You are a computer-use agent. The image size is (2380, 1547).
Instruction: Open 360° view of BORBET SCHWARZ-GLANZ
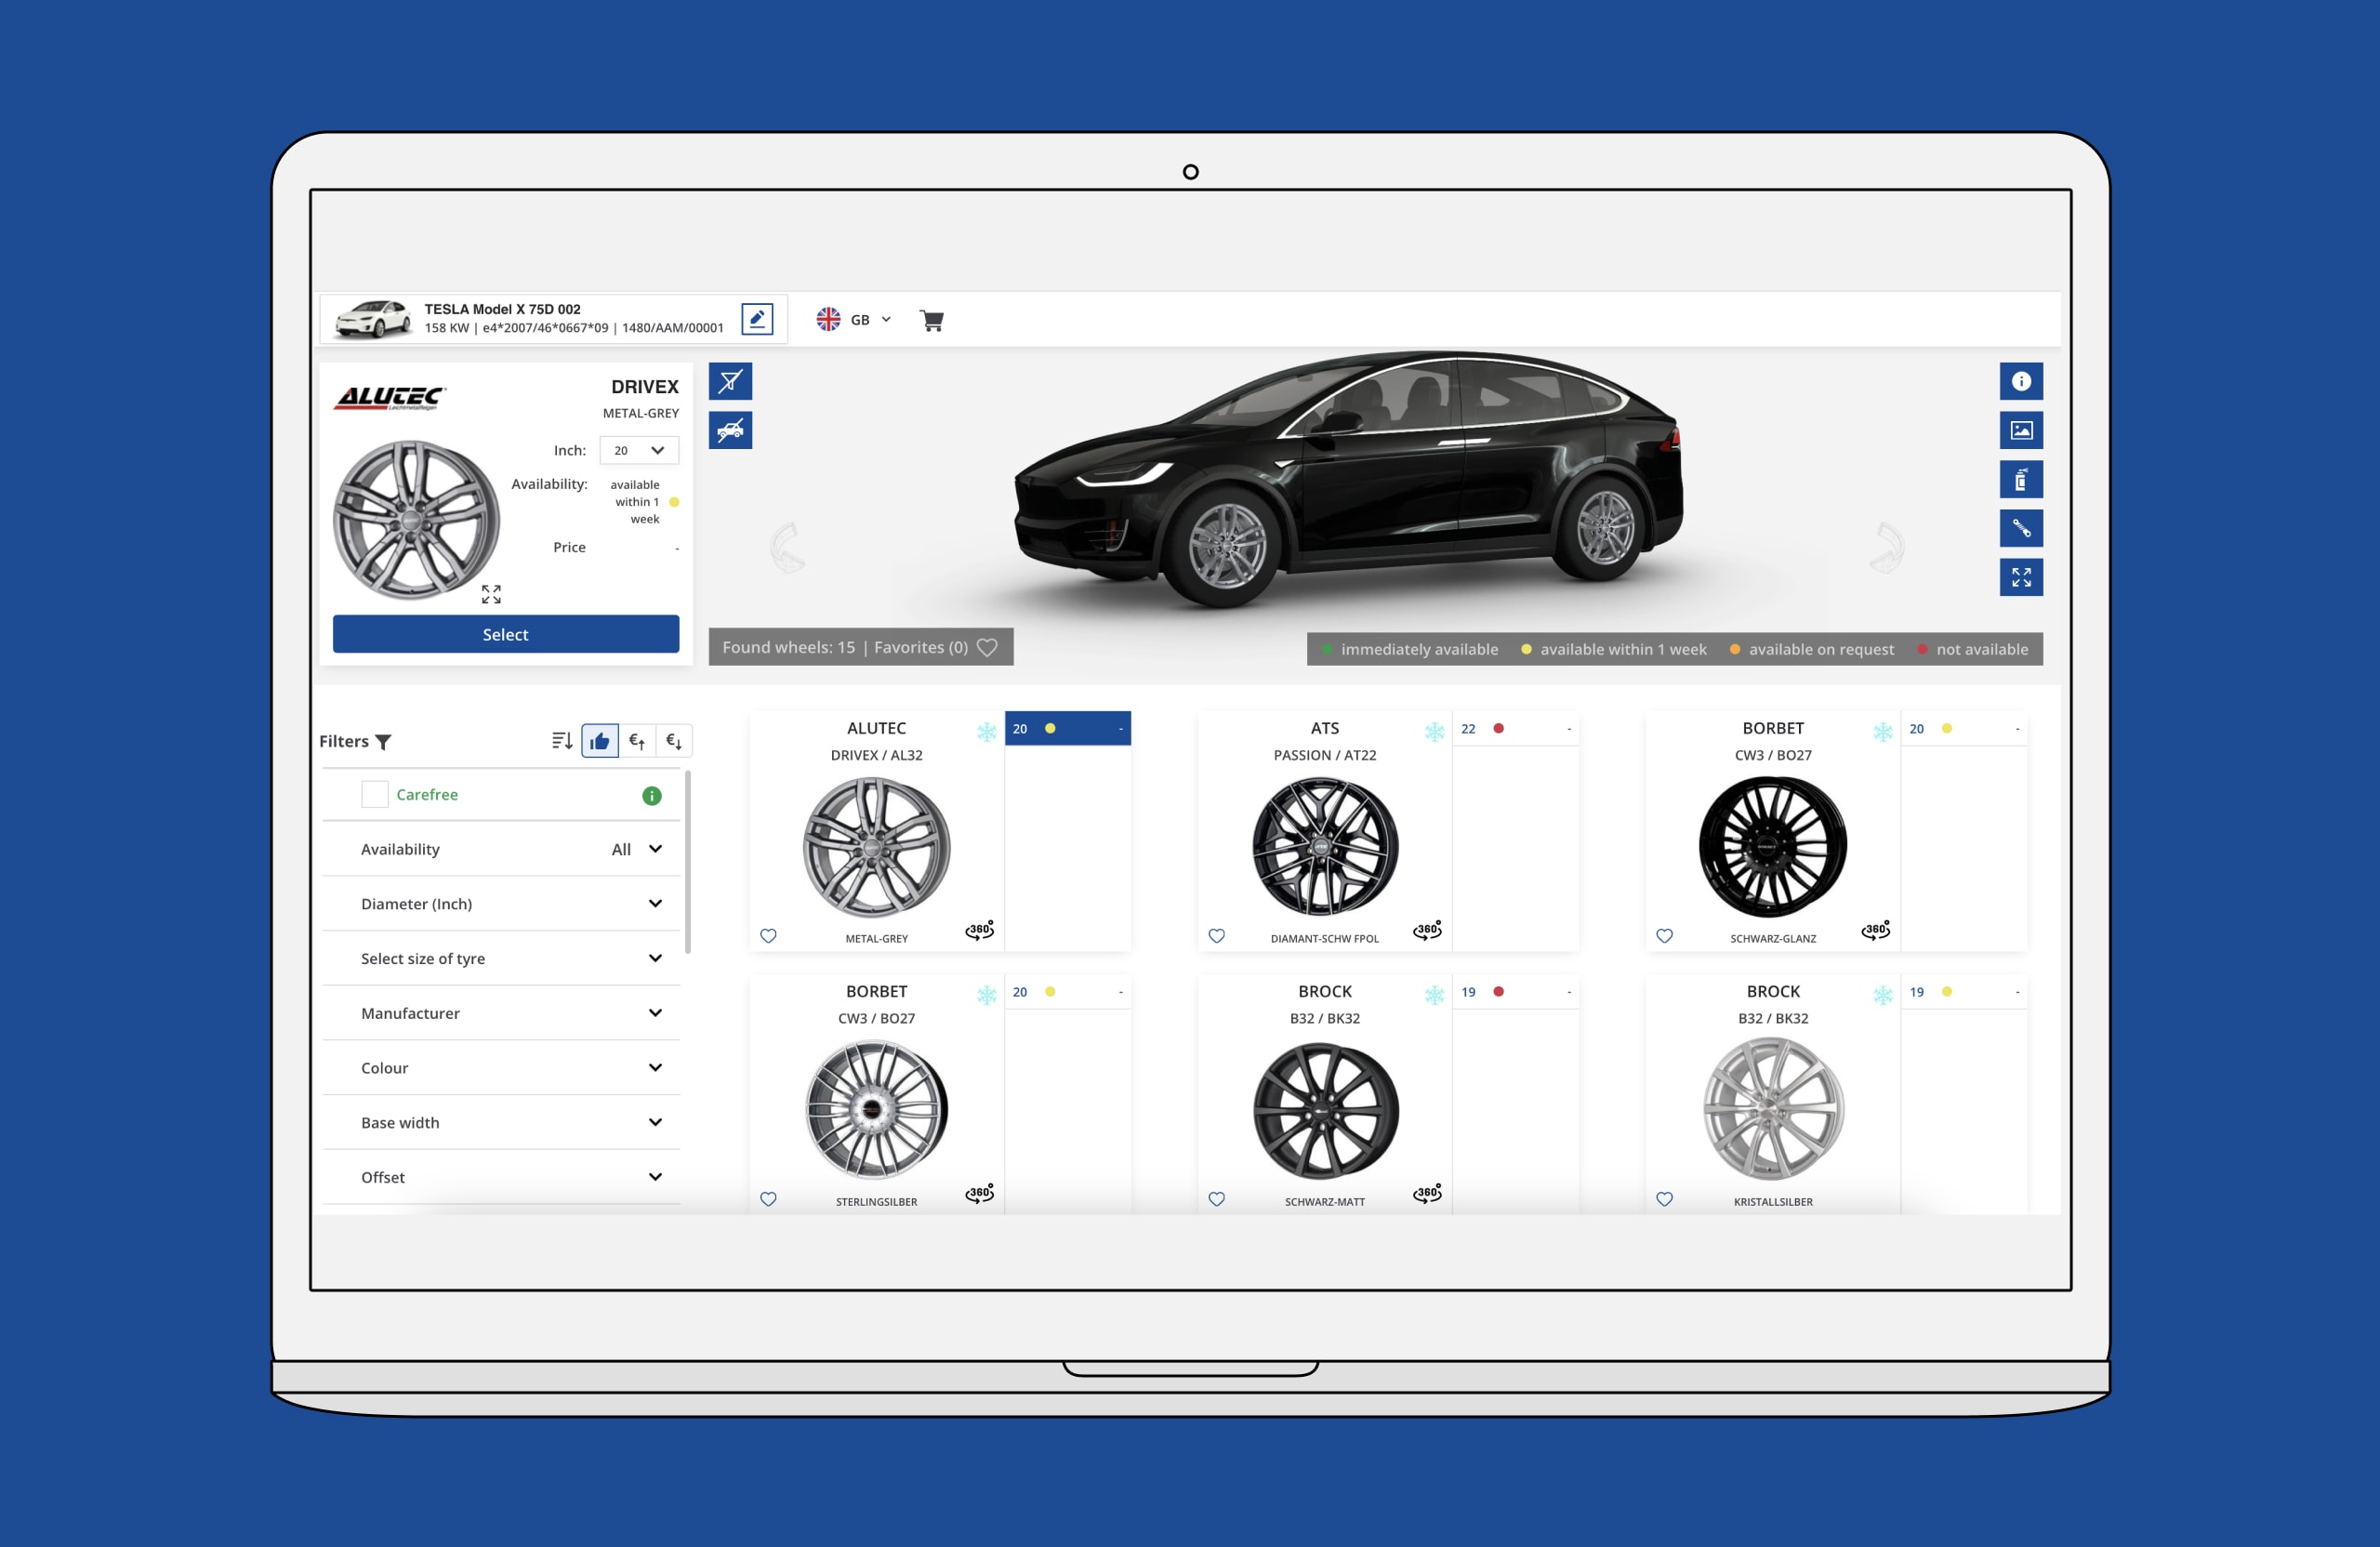click(x=1876, y=930)
